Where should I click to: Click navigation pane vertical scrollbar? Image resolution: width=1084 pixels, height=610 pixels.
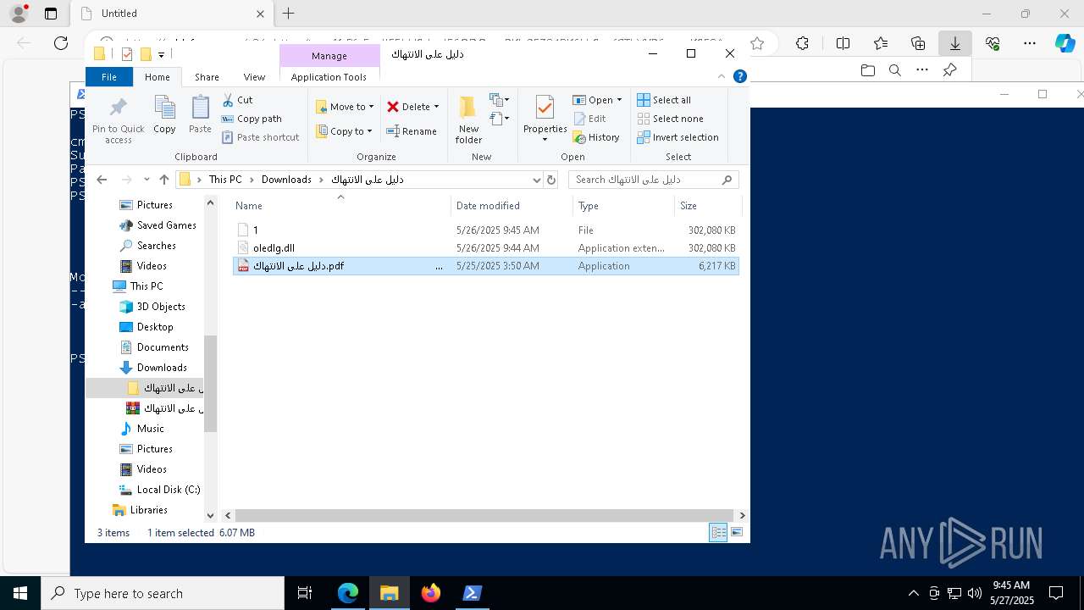pyautogui.click(x=211, y=383)
